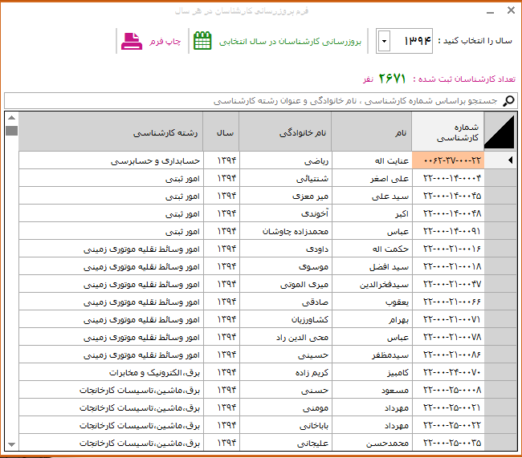
Task: Select cell حسابداری و حسابرسی
Action: [x=111, y=160]
